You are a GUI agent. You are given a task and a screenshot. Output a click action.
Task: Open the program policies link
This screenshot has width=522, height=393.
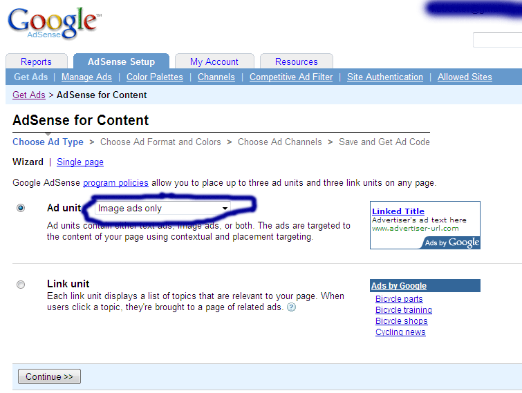[115, 182]
